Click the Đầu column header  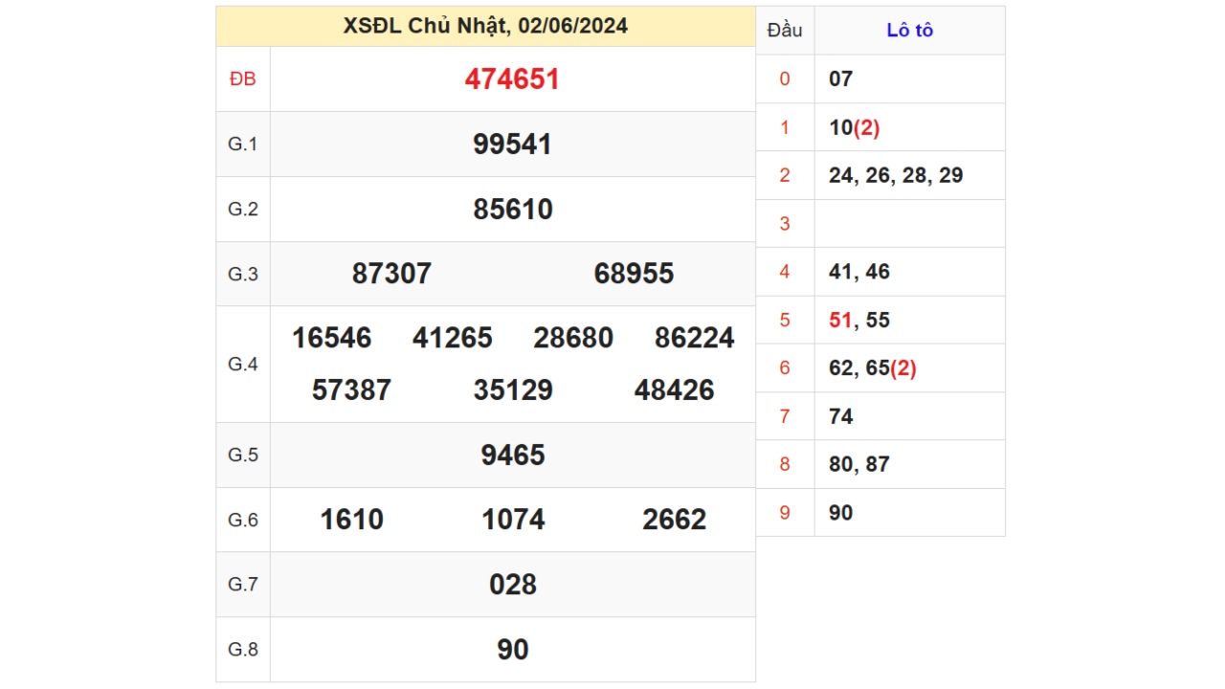[785, 31]
